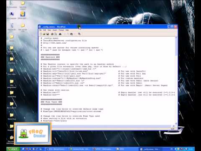Open Print Preview from the toolbar
This screenshot has height=151, width=201.
(x=56, y=34)
